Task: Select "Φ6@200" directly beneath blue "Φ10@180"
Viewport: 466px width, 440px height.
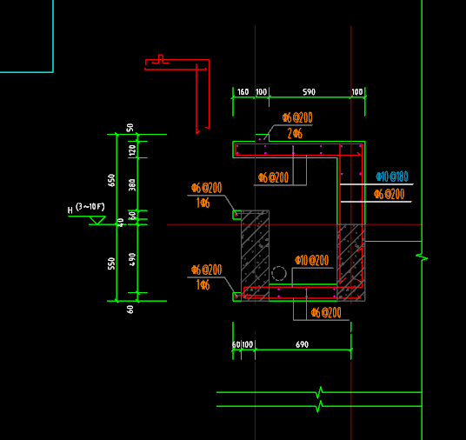Action: [389, 194]
